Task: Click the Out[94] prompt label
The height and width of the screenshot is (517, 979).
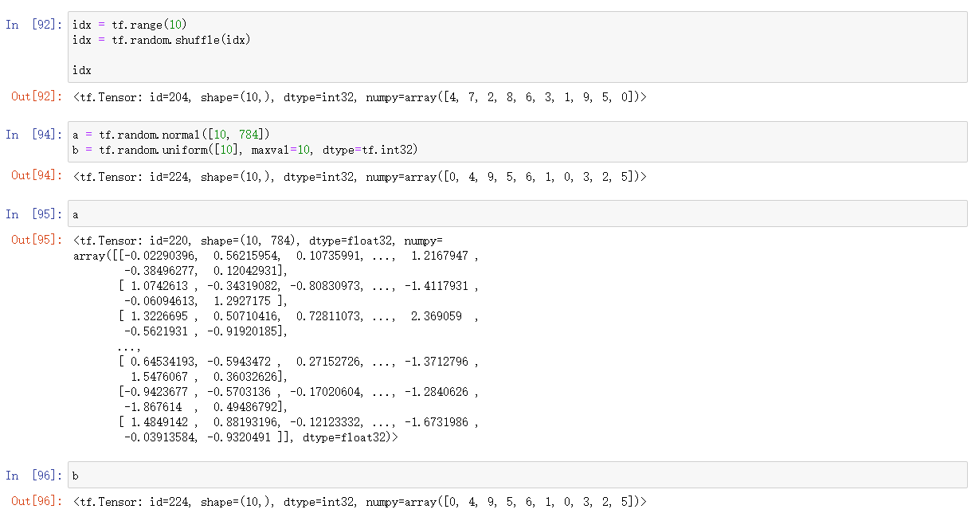Action: point(37,176)
